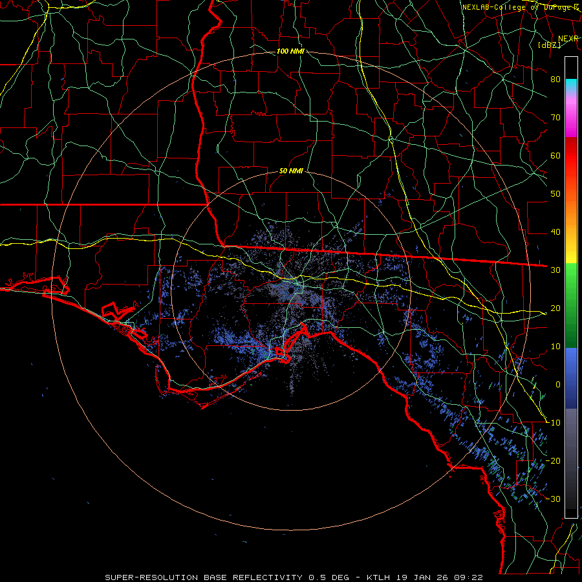Click the "SUPER-RESOLUTION BASE REFLECTIVITY" caption text
Image resolution: width=582 pixels, height=582 pixels.
204,577
